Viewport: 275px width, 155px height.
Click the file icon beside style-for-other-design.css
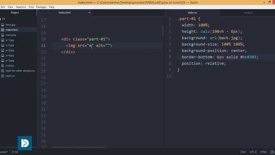pos(3,71)
